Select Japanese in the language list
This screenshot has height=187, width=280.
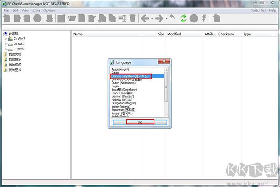click(x=138, y=110)
